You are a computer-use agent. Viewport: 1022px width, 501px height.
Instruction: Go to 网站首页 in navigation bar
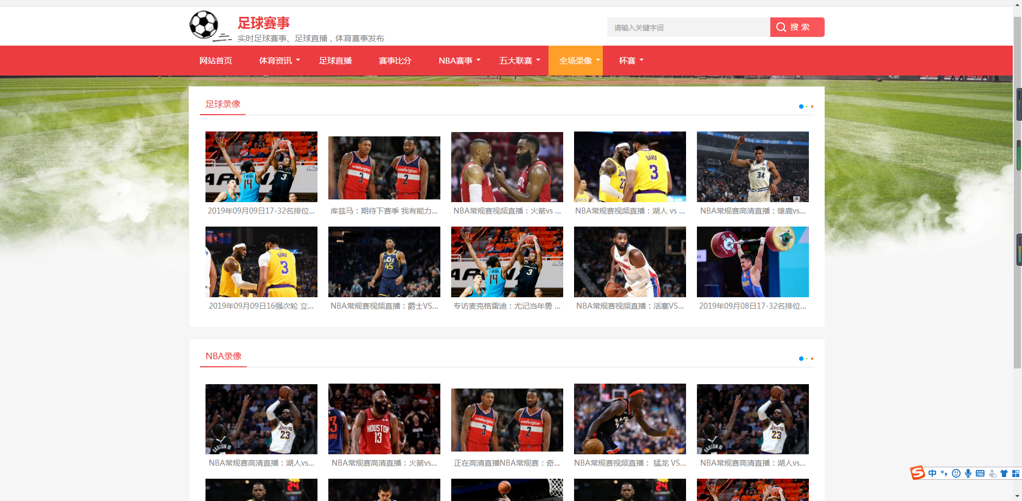[x=216, y=61]
